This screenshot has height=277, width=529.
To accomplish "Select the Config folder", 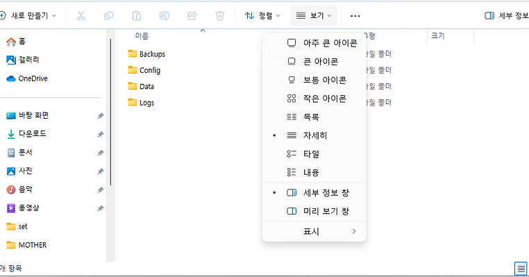I will pyautogui.click(x=144, y=70).
